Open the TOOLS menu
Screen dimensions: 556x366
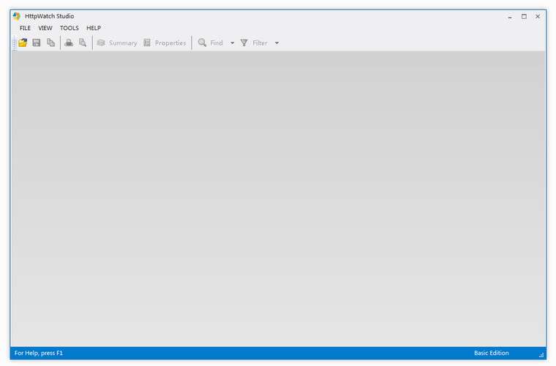click(69, 28)
